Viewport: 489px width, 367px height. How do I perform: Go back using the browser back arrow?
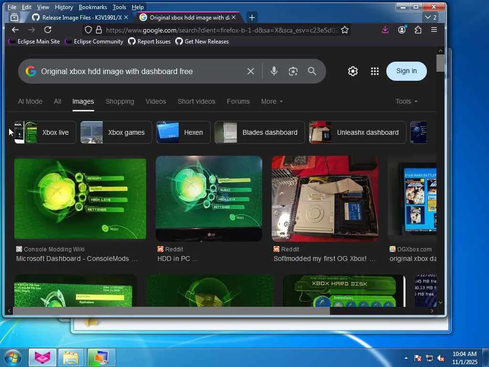15,30
